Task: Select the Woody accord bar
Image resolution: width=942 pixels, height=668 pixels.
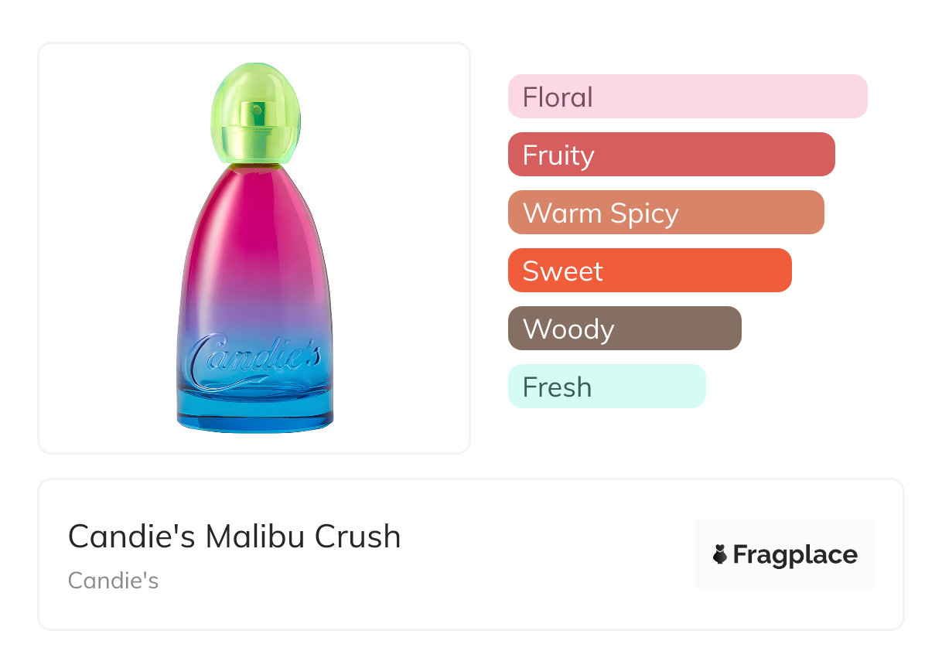Action: 625,329
